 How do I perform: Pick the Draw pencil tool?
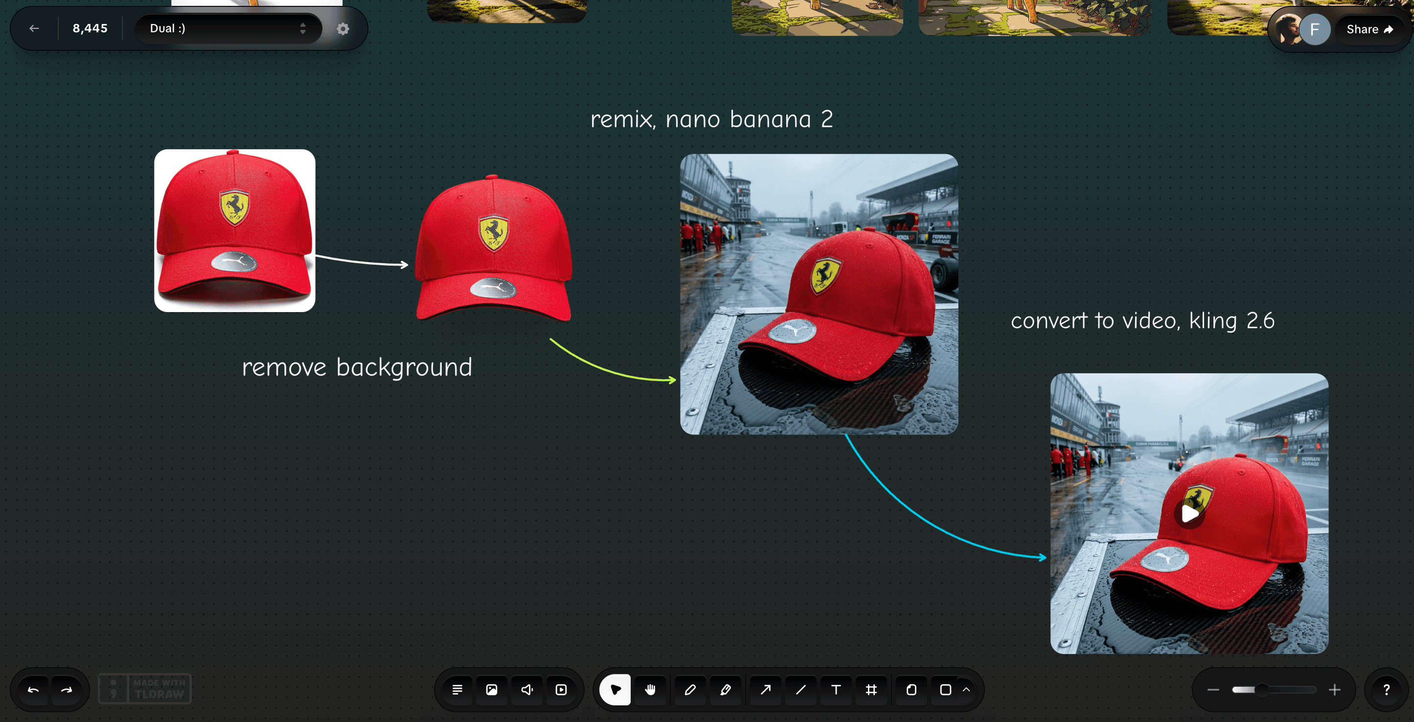point(690,690)
